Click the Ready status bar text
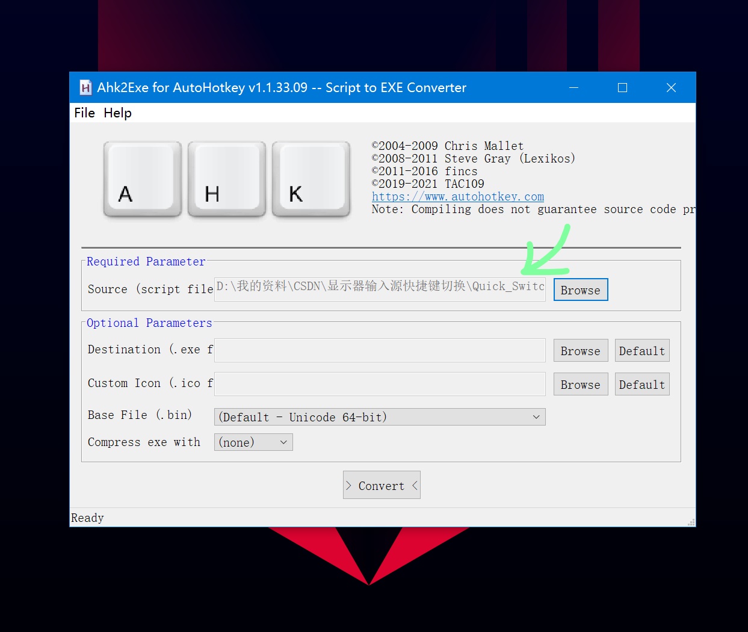The height and width of the screenshot is (632, 748). pos(87,518)
